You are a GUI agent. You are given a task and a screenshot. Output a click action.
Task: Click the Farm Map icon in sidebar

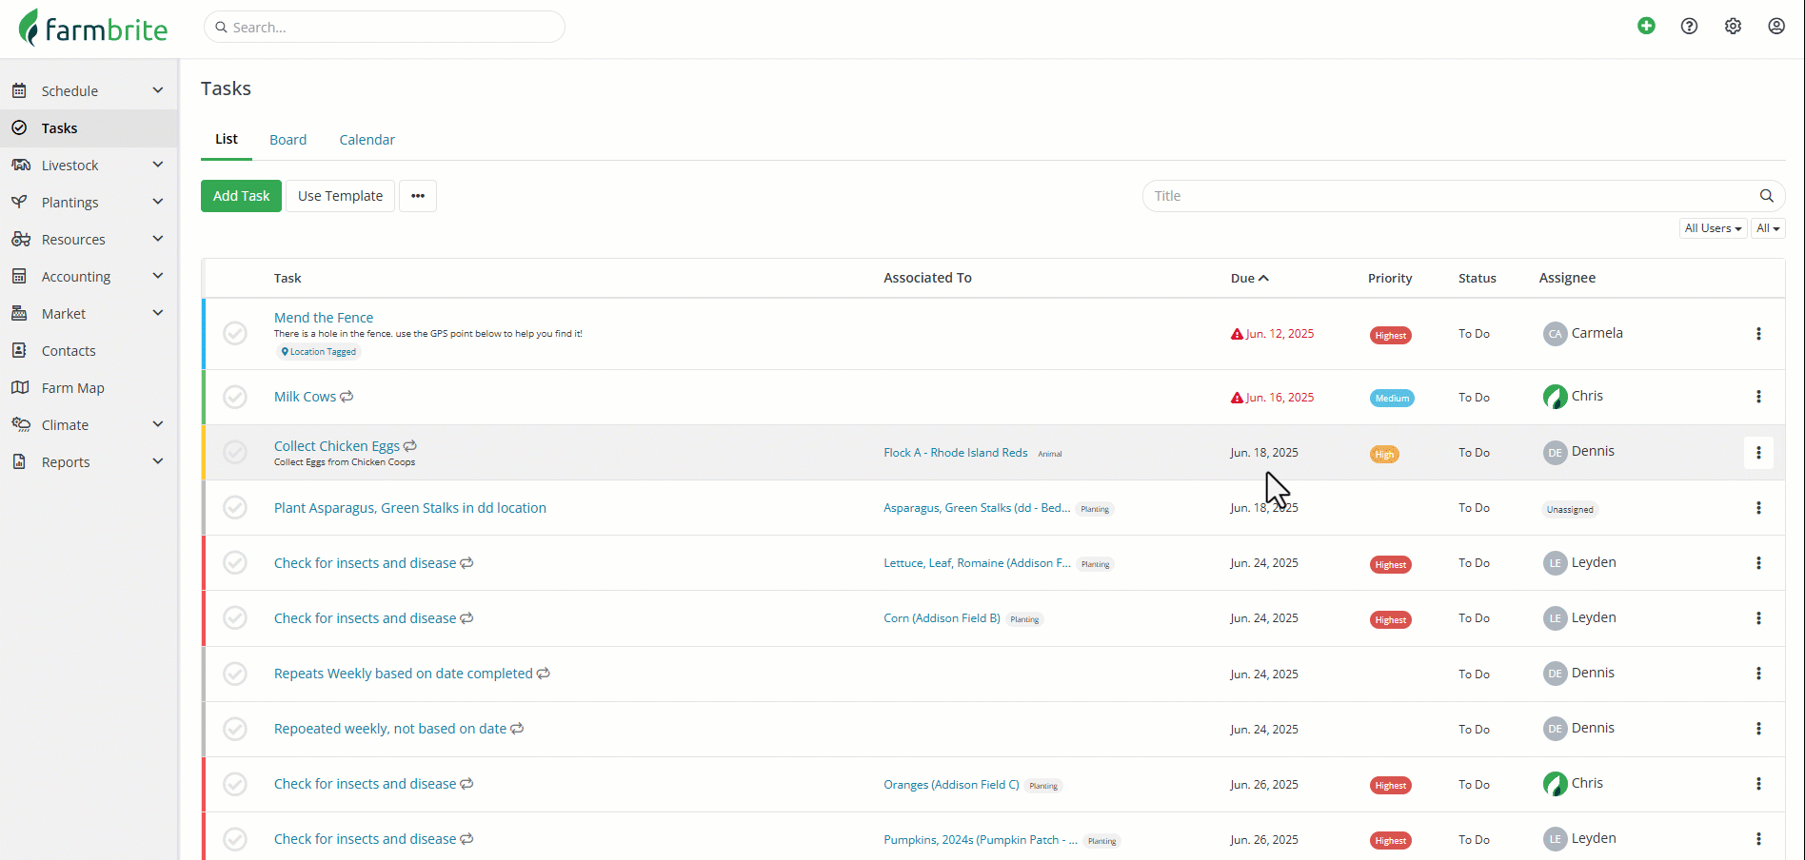(19, 388)
